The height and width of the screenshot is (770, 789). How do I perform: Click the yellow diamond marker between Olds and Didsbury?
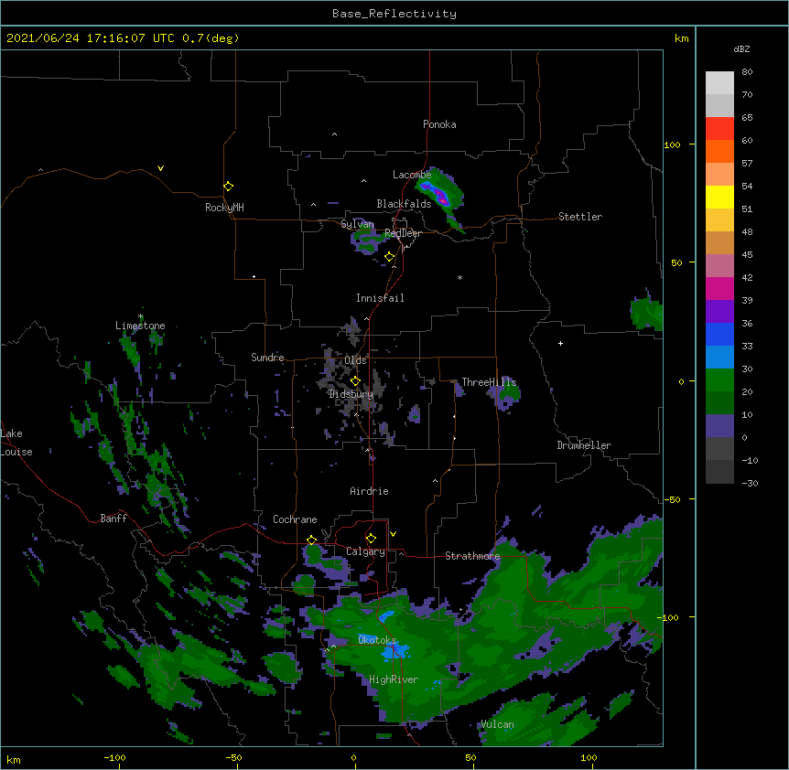point(355,380)
